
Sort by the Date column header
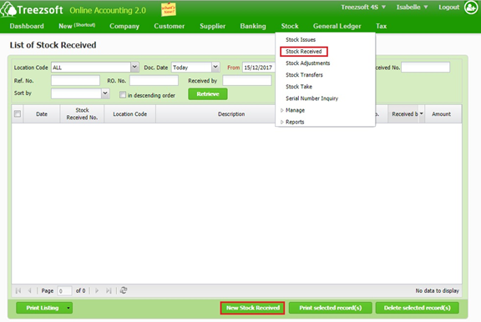(x=42, y=114)
